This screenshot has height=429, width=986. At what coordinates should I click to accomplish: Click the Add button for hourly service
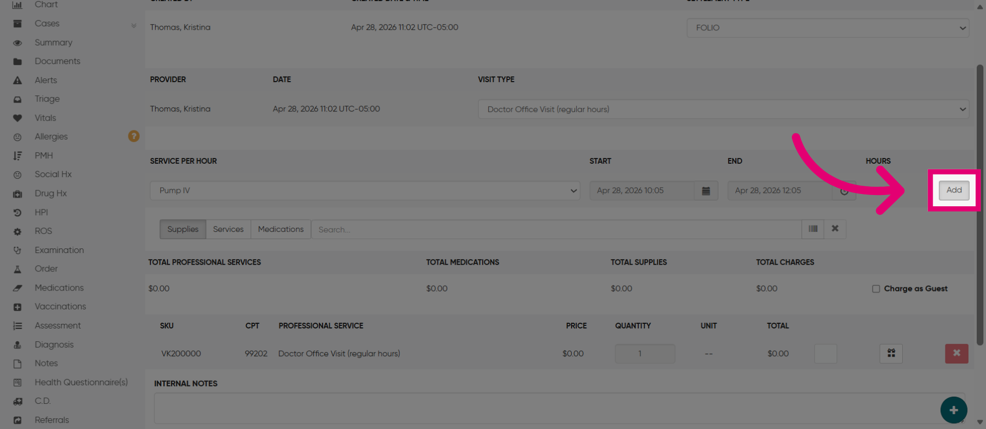954,190
